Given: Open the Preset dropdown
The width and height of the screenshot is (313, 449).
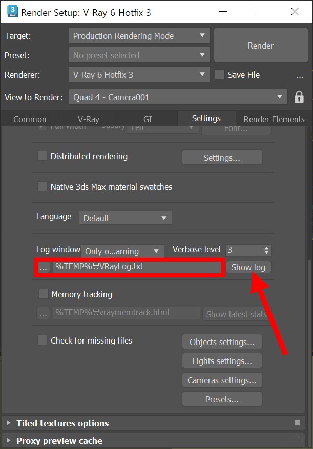Looking at the screenshot, I should click(139, 55).
